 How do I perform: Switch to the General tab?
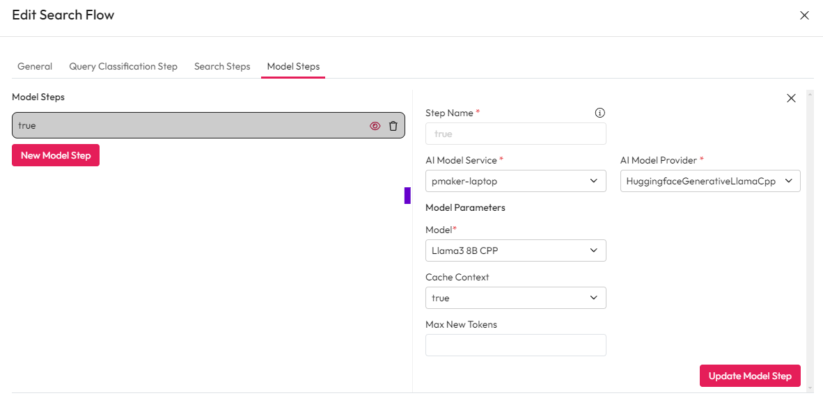pos(35,67)
